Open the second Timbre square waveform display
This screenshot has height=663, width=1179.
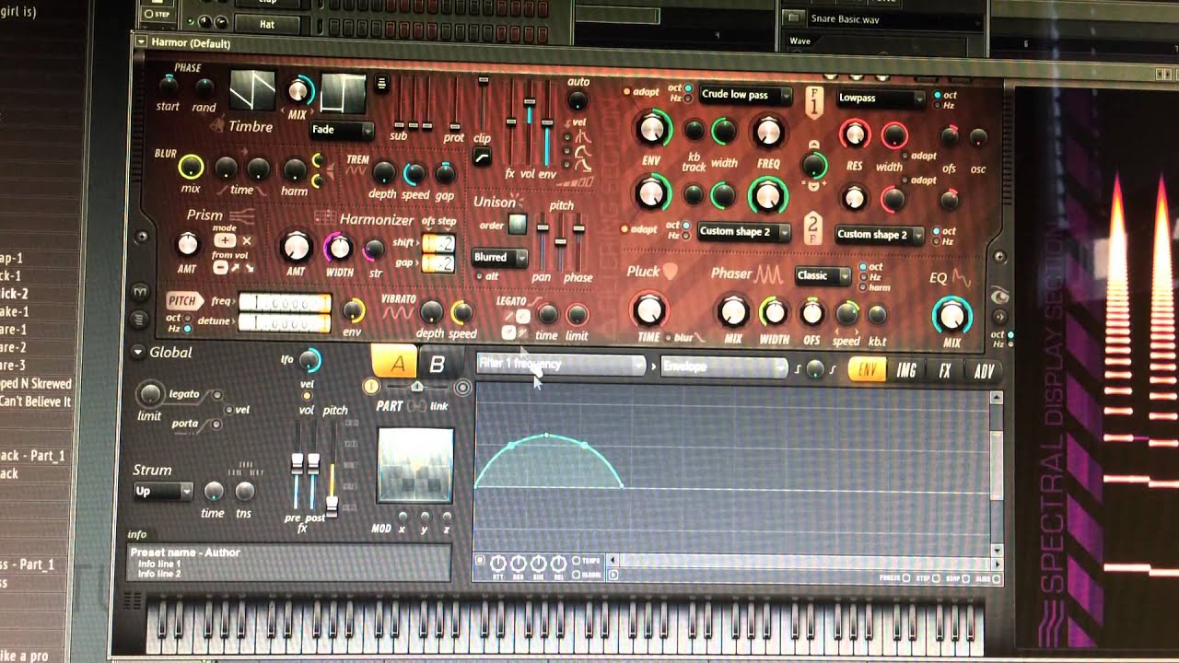pyautogui.click(x=342, y=93)
